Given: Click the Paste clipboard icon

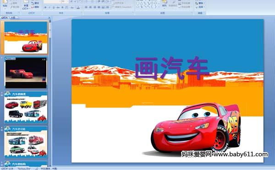Looking at the screenshot, I should click(5, 2).
